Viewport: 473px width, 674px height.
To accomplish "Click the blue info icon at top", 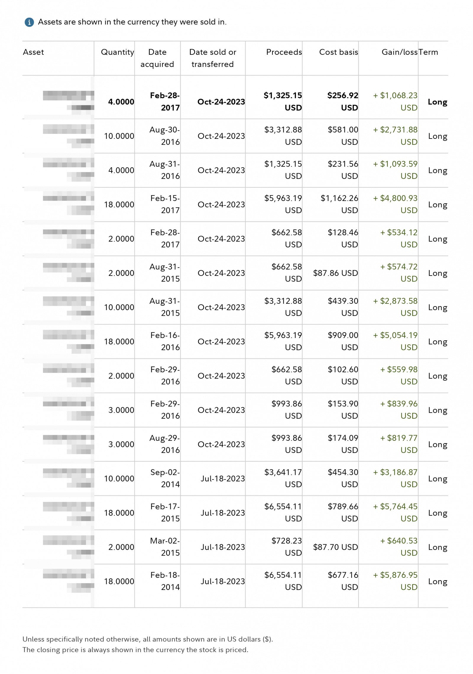I will 29,22.
